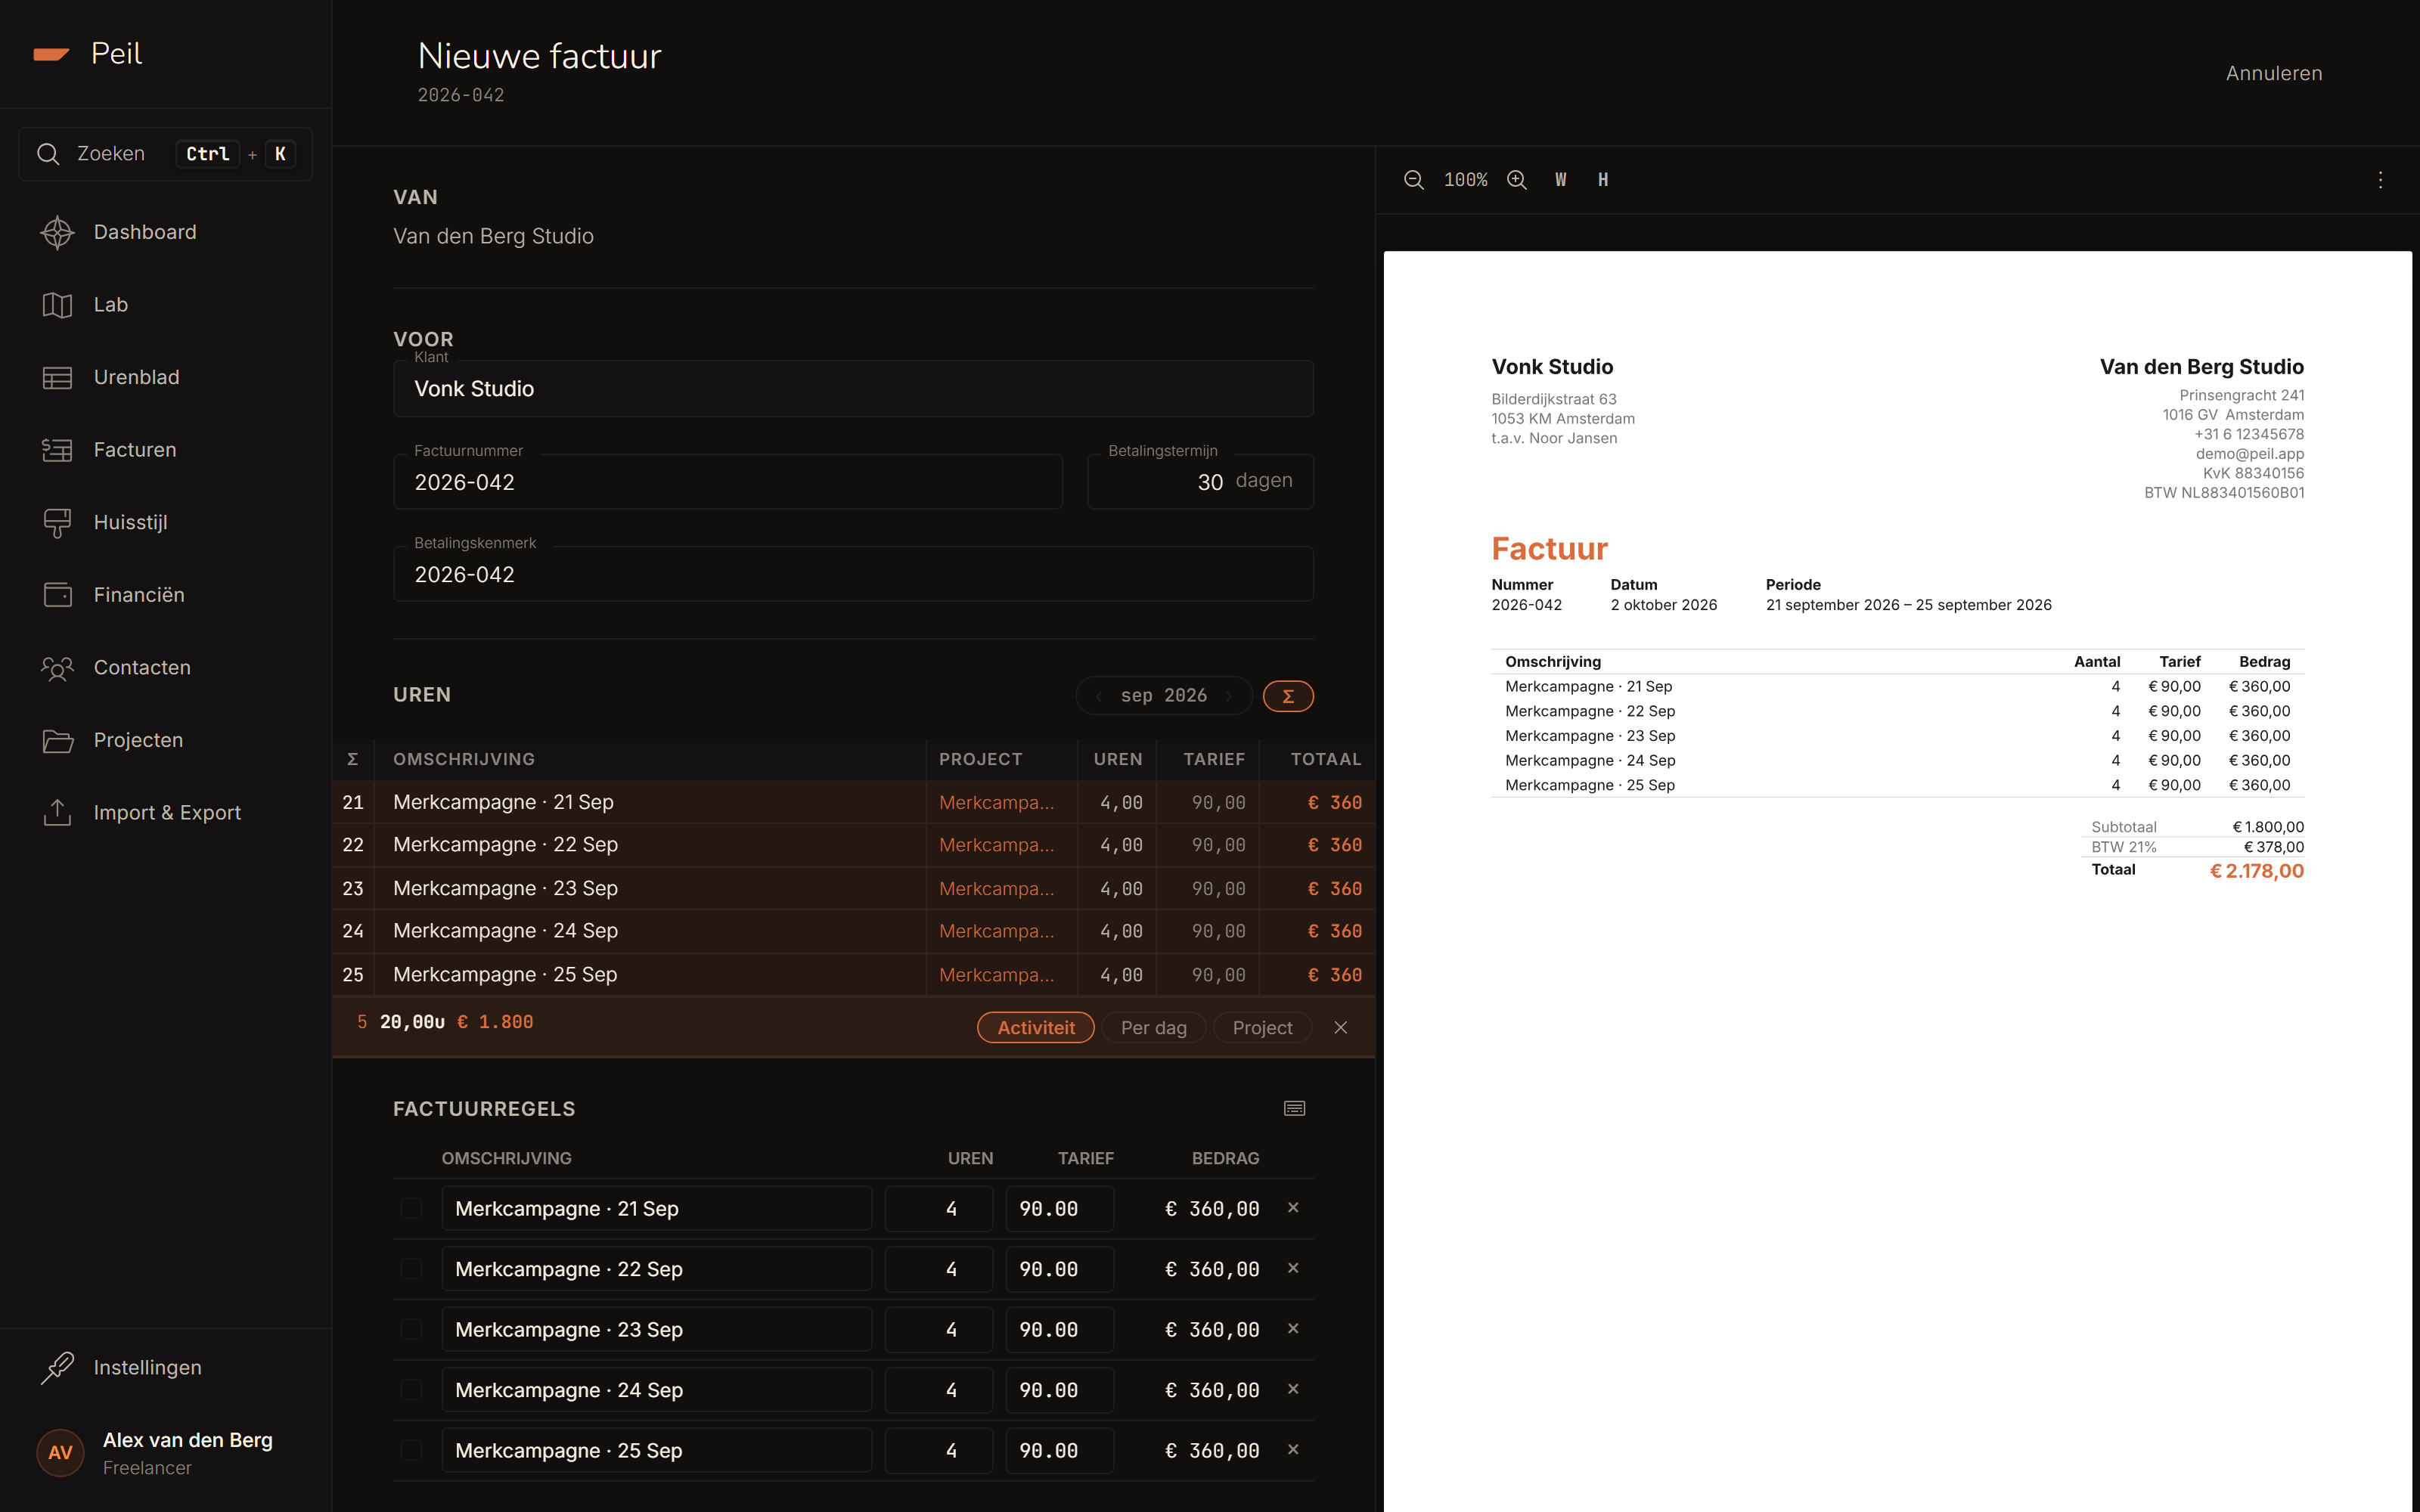Close the hours selection summary bar
The image size is (2420, 1512).
pyautogui.click(x=1341, y=1028)
